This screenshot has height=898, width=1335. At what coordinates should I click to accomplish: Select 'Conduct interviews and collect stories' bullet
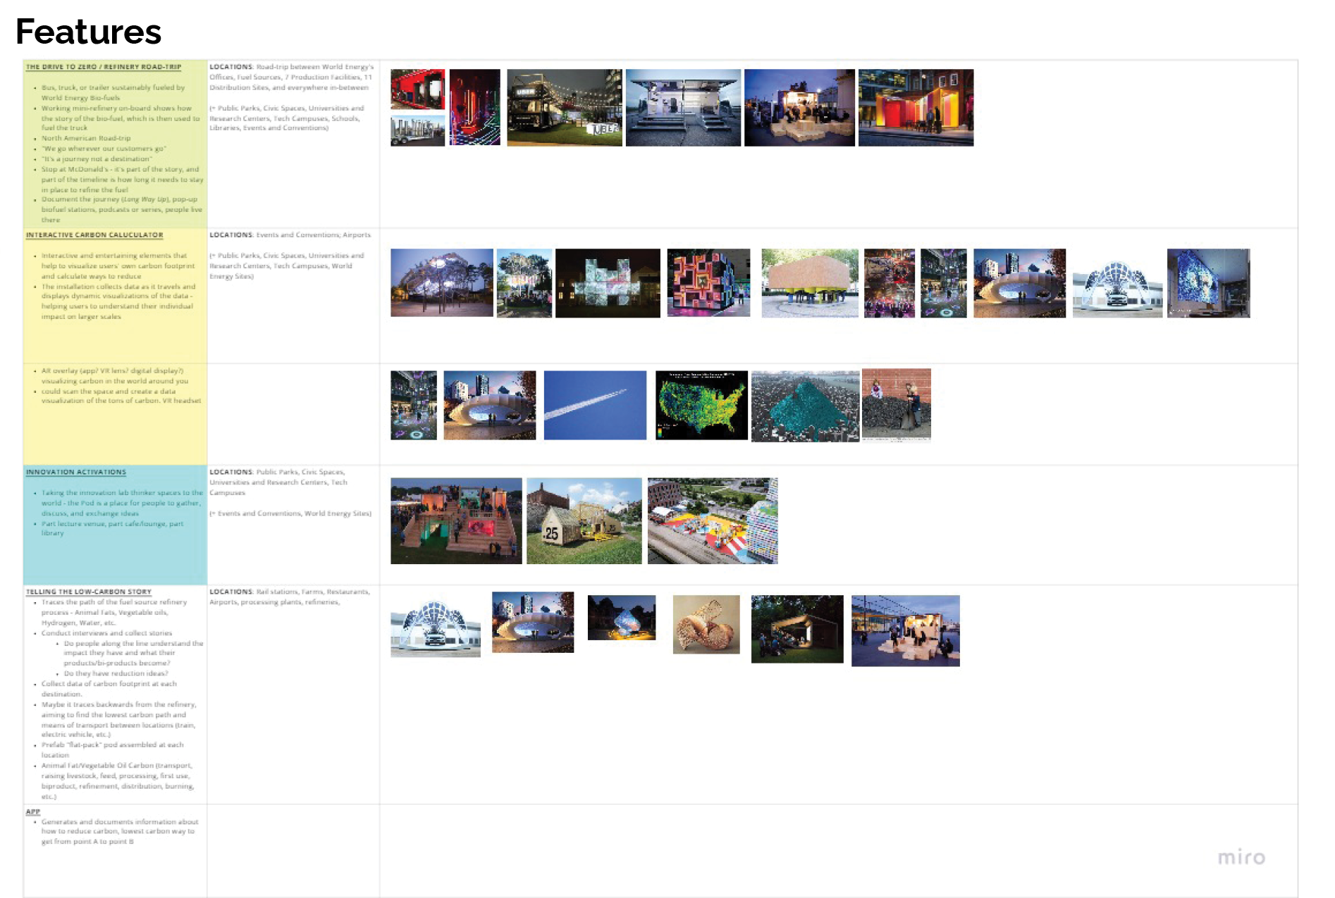106,633
